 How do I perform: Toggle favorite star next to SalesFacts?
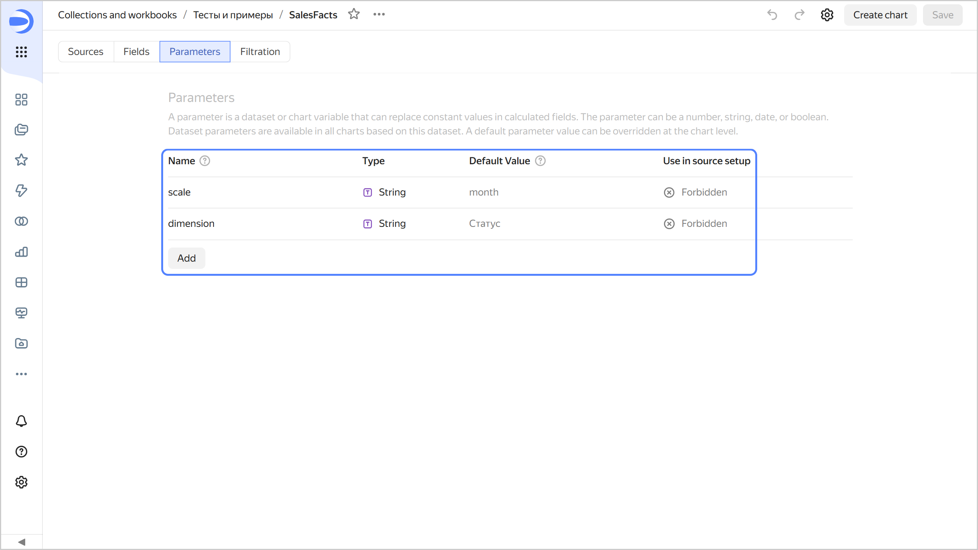354,14
